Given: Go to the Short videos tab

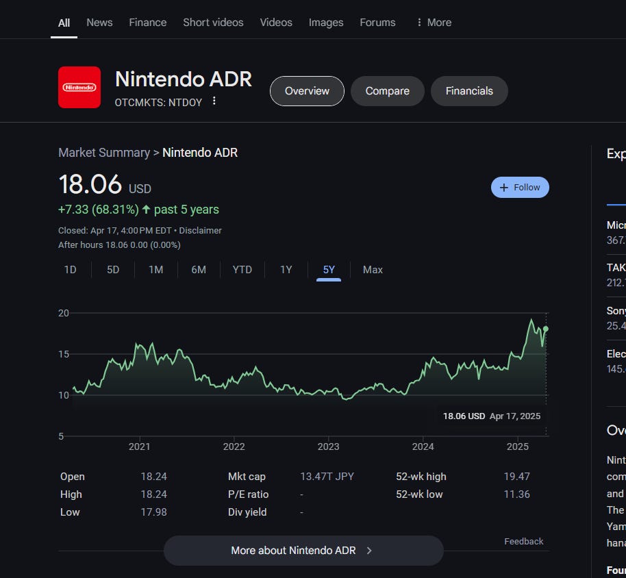Looking at the screenshot, I should click(213, 23).
